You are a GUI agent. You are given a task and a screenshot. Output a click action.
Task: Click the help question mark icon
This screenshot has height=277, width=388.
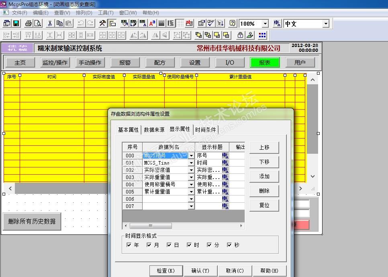[x=232, y=24]
